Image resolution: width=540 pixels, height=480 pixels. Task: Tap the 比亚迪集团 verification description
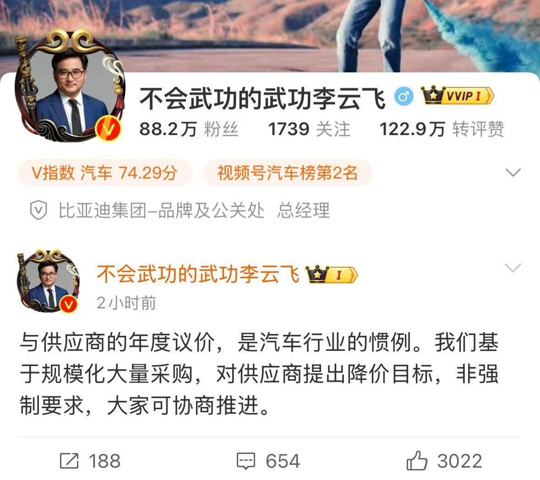point(194,210)
